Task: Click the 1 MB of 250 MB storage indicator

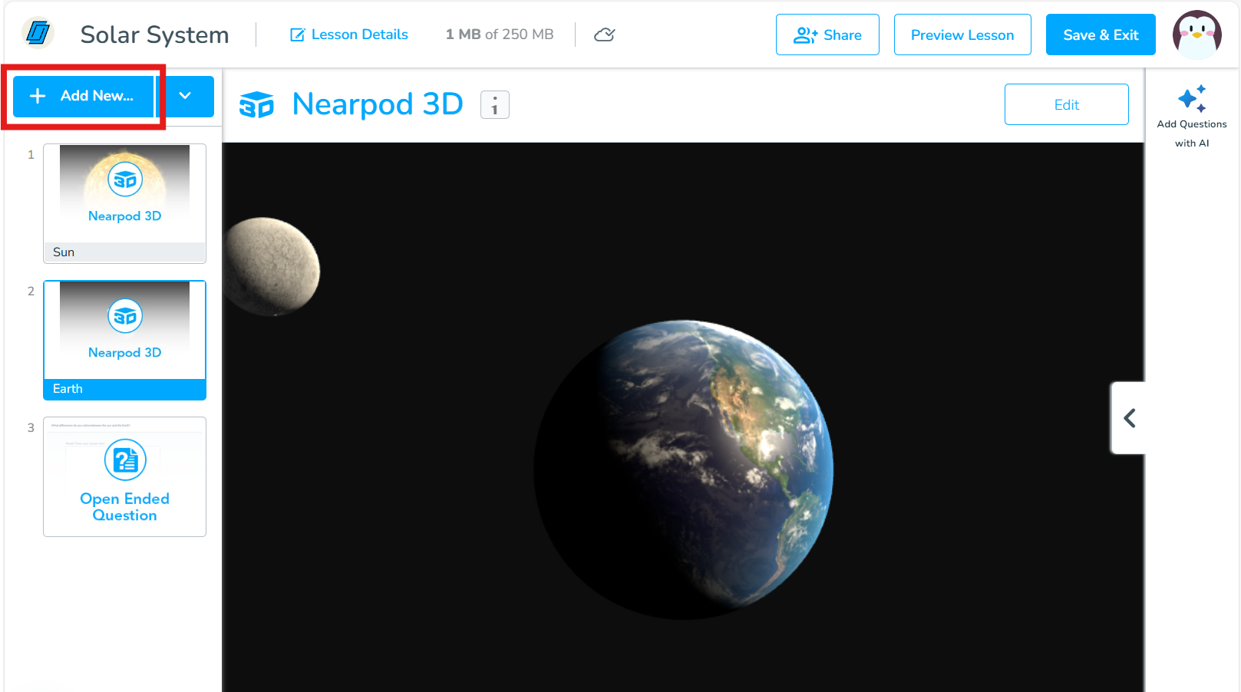Action: [x=498, y=35]
